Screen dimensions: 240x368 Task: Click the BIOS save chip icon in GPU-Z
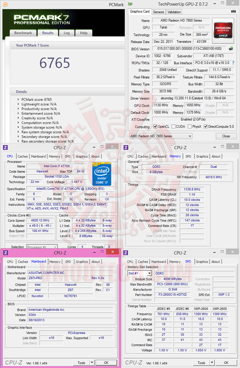coord(231,48)
